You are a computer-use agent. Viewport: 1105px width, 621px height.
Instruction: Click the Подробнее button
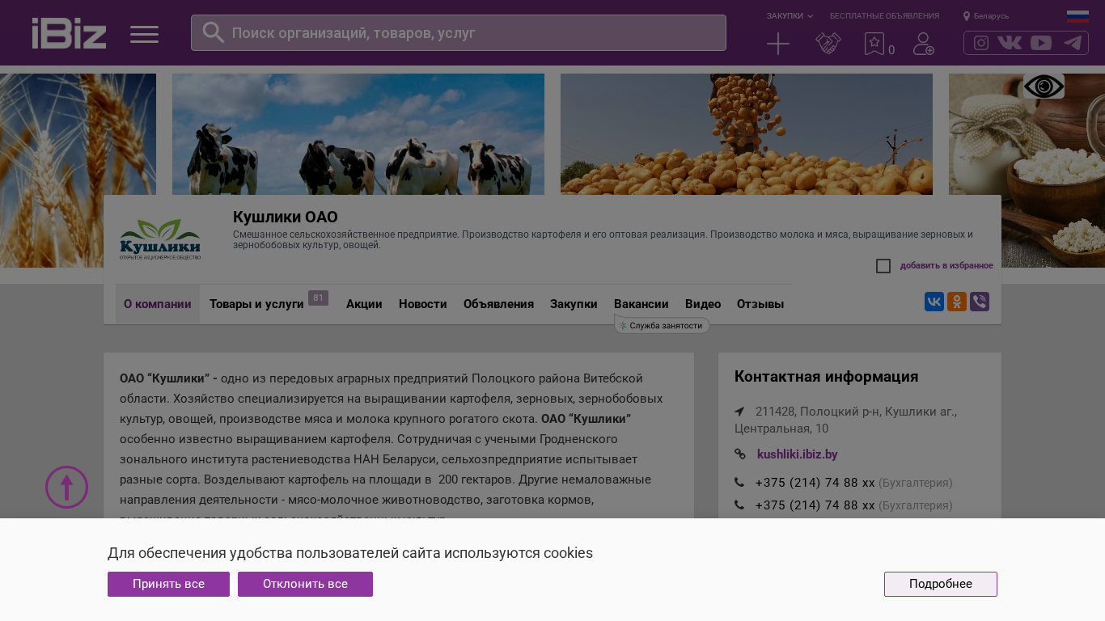(941, 584)
